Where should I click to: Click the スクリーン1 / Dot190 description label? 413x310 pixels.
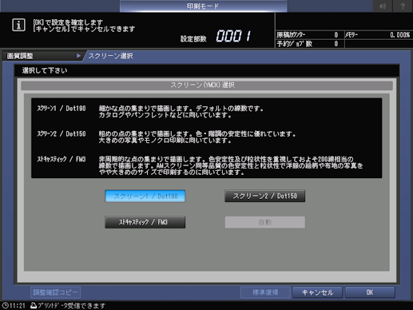62,109
